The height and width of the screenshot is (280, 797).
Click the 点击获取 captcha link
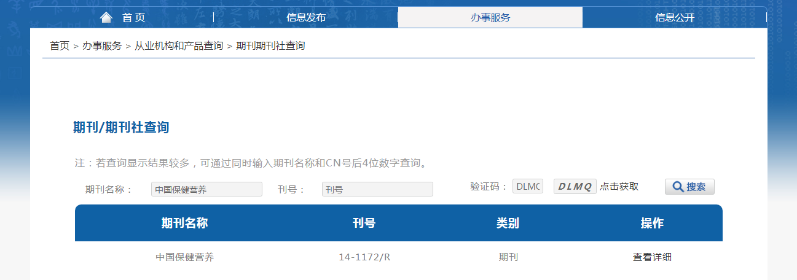619,187
